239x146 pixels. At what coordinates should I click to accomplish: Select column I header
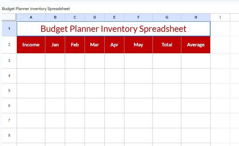pos(220,17)
